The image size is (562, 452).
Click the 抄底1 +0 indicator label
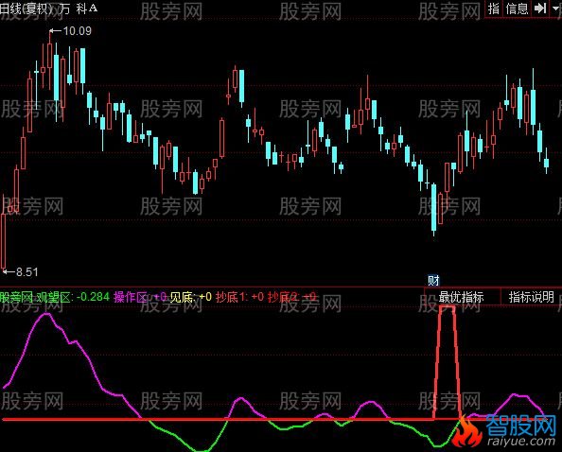[x=239, y=297]
